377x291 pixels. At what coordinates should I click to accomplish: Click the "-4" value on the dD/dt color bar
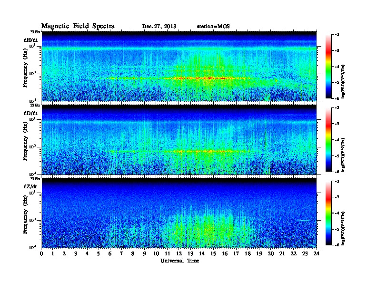click(x=337, y=140)
